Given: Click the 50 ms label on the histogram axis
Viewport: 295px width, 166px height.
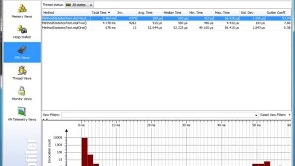Looking at the screenshot, I should click(257, 125).
